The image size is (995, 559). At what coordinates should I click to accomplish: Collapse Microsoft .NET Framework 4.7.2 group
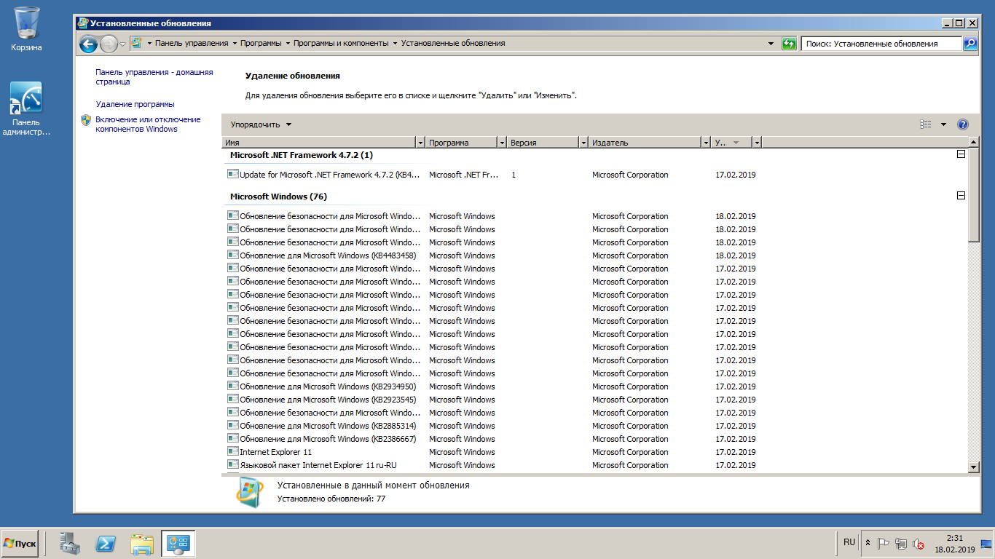tap(961, 154)
